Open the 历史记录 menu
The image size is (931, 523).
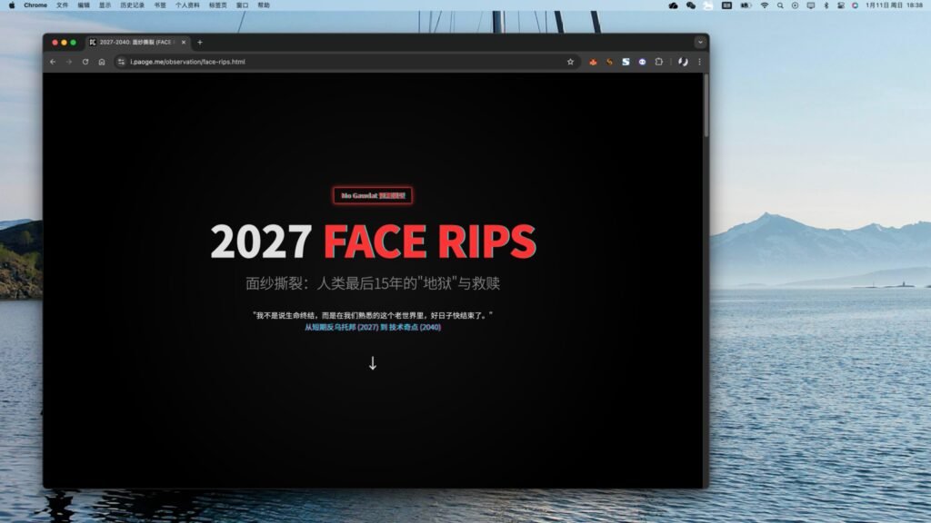coord(133,5)
